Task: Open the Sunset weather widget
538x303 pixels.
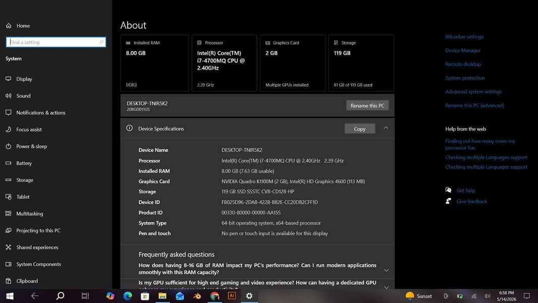Action: (418, 296)
